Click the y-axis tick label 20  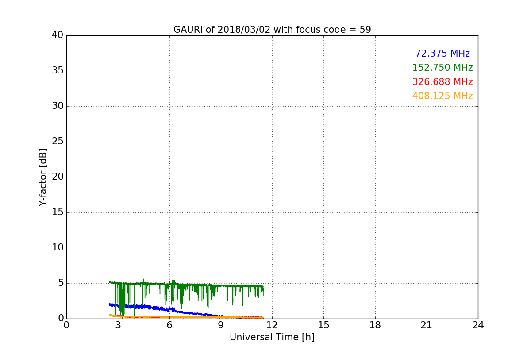click(58, 177)
